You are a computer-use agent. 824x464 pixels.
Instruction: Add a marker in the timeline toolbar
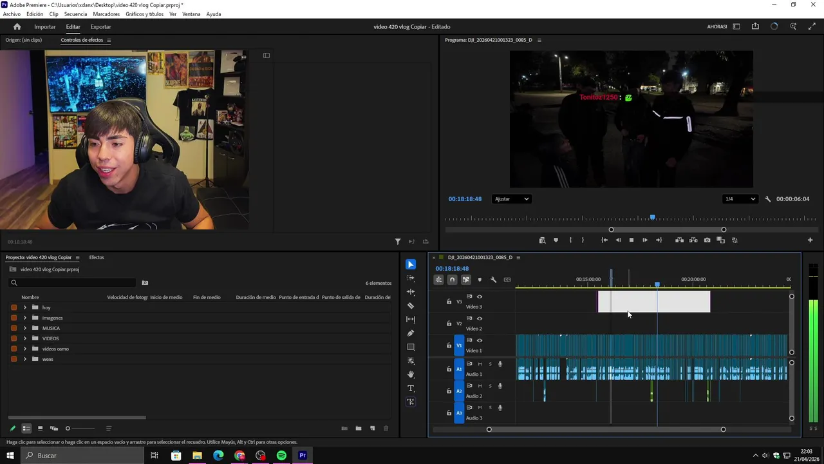(480, 280)
